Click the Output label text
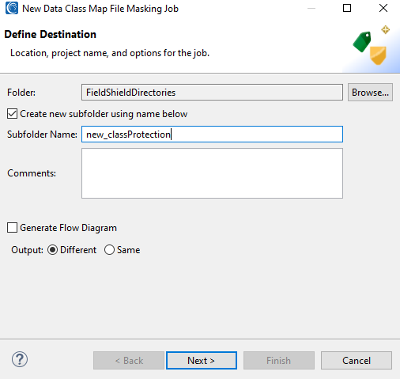The image size is (400, 379). tap(27, 250)
